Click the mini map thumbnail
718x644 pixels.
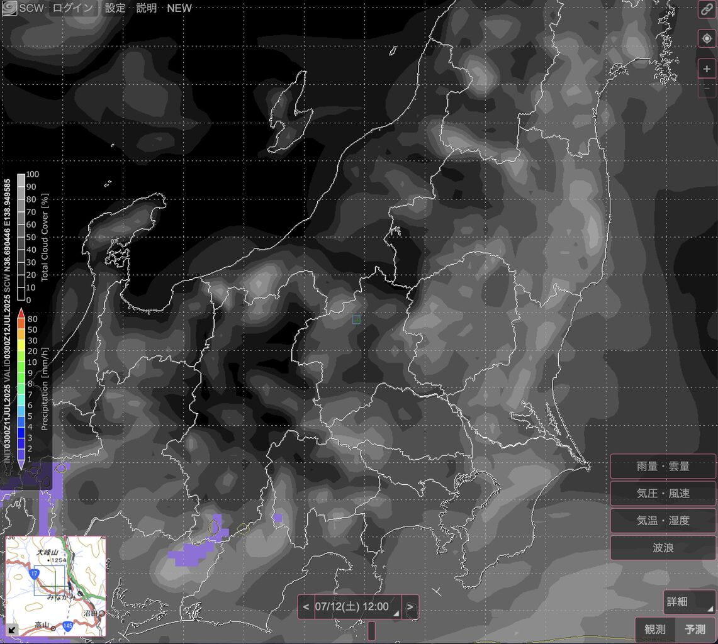[56, 586]
